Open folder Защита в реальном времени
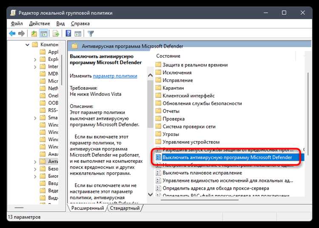Screen dimensions: 319x228 coord(191,65)
